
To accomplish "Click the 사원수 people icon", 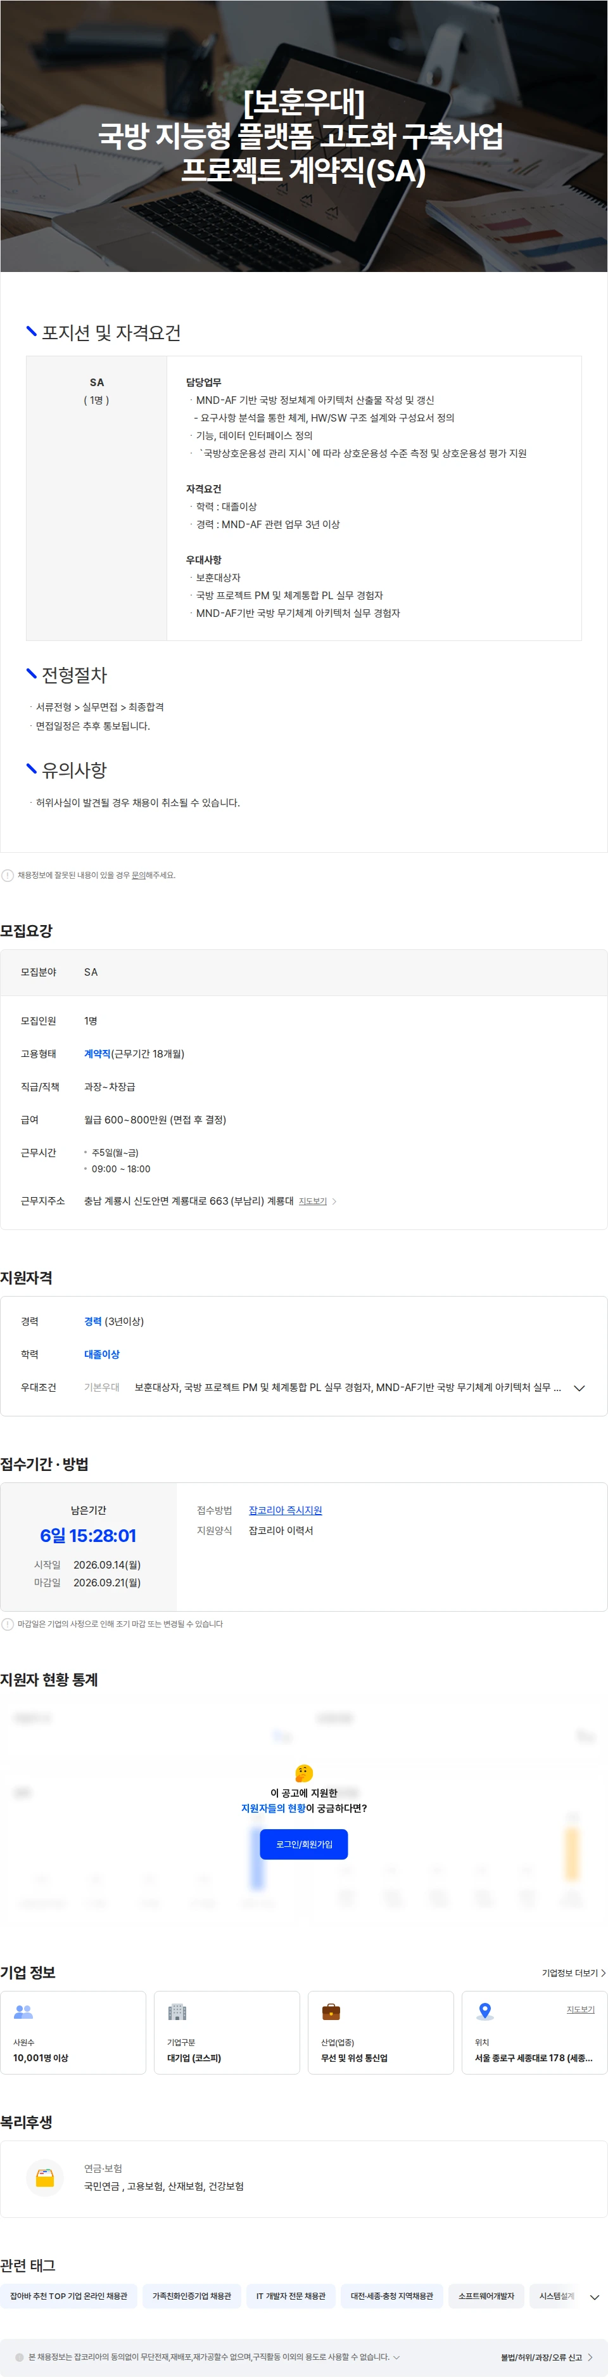I will pos(24,2012).
